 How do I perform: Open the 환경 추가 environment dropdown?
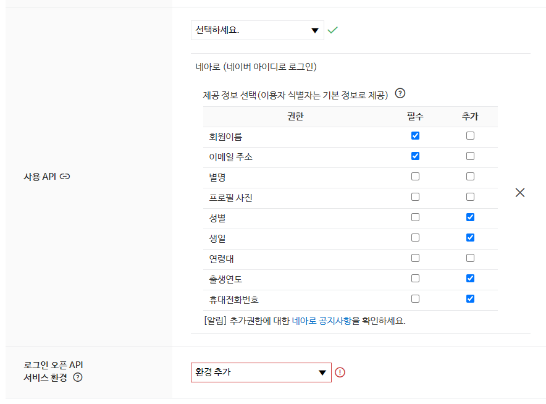(261, 372)
